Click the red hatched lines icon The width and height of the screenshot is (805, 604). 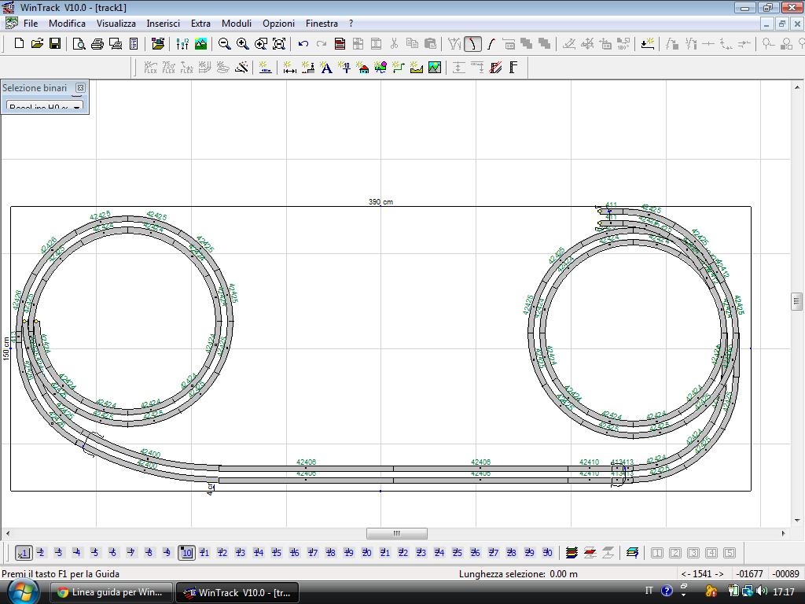point(495,68)
